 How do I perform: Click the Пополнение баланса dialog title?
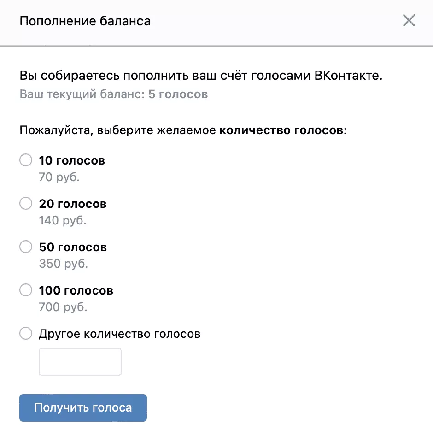[x=85, y=21]
